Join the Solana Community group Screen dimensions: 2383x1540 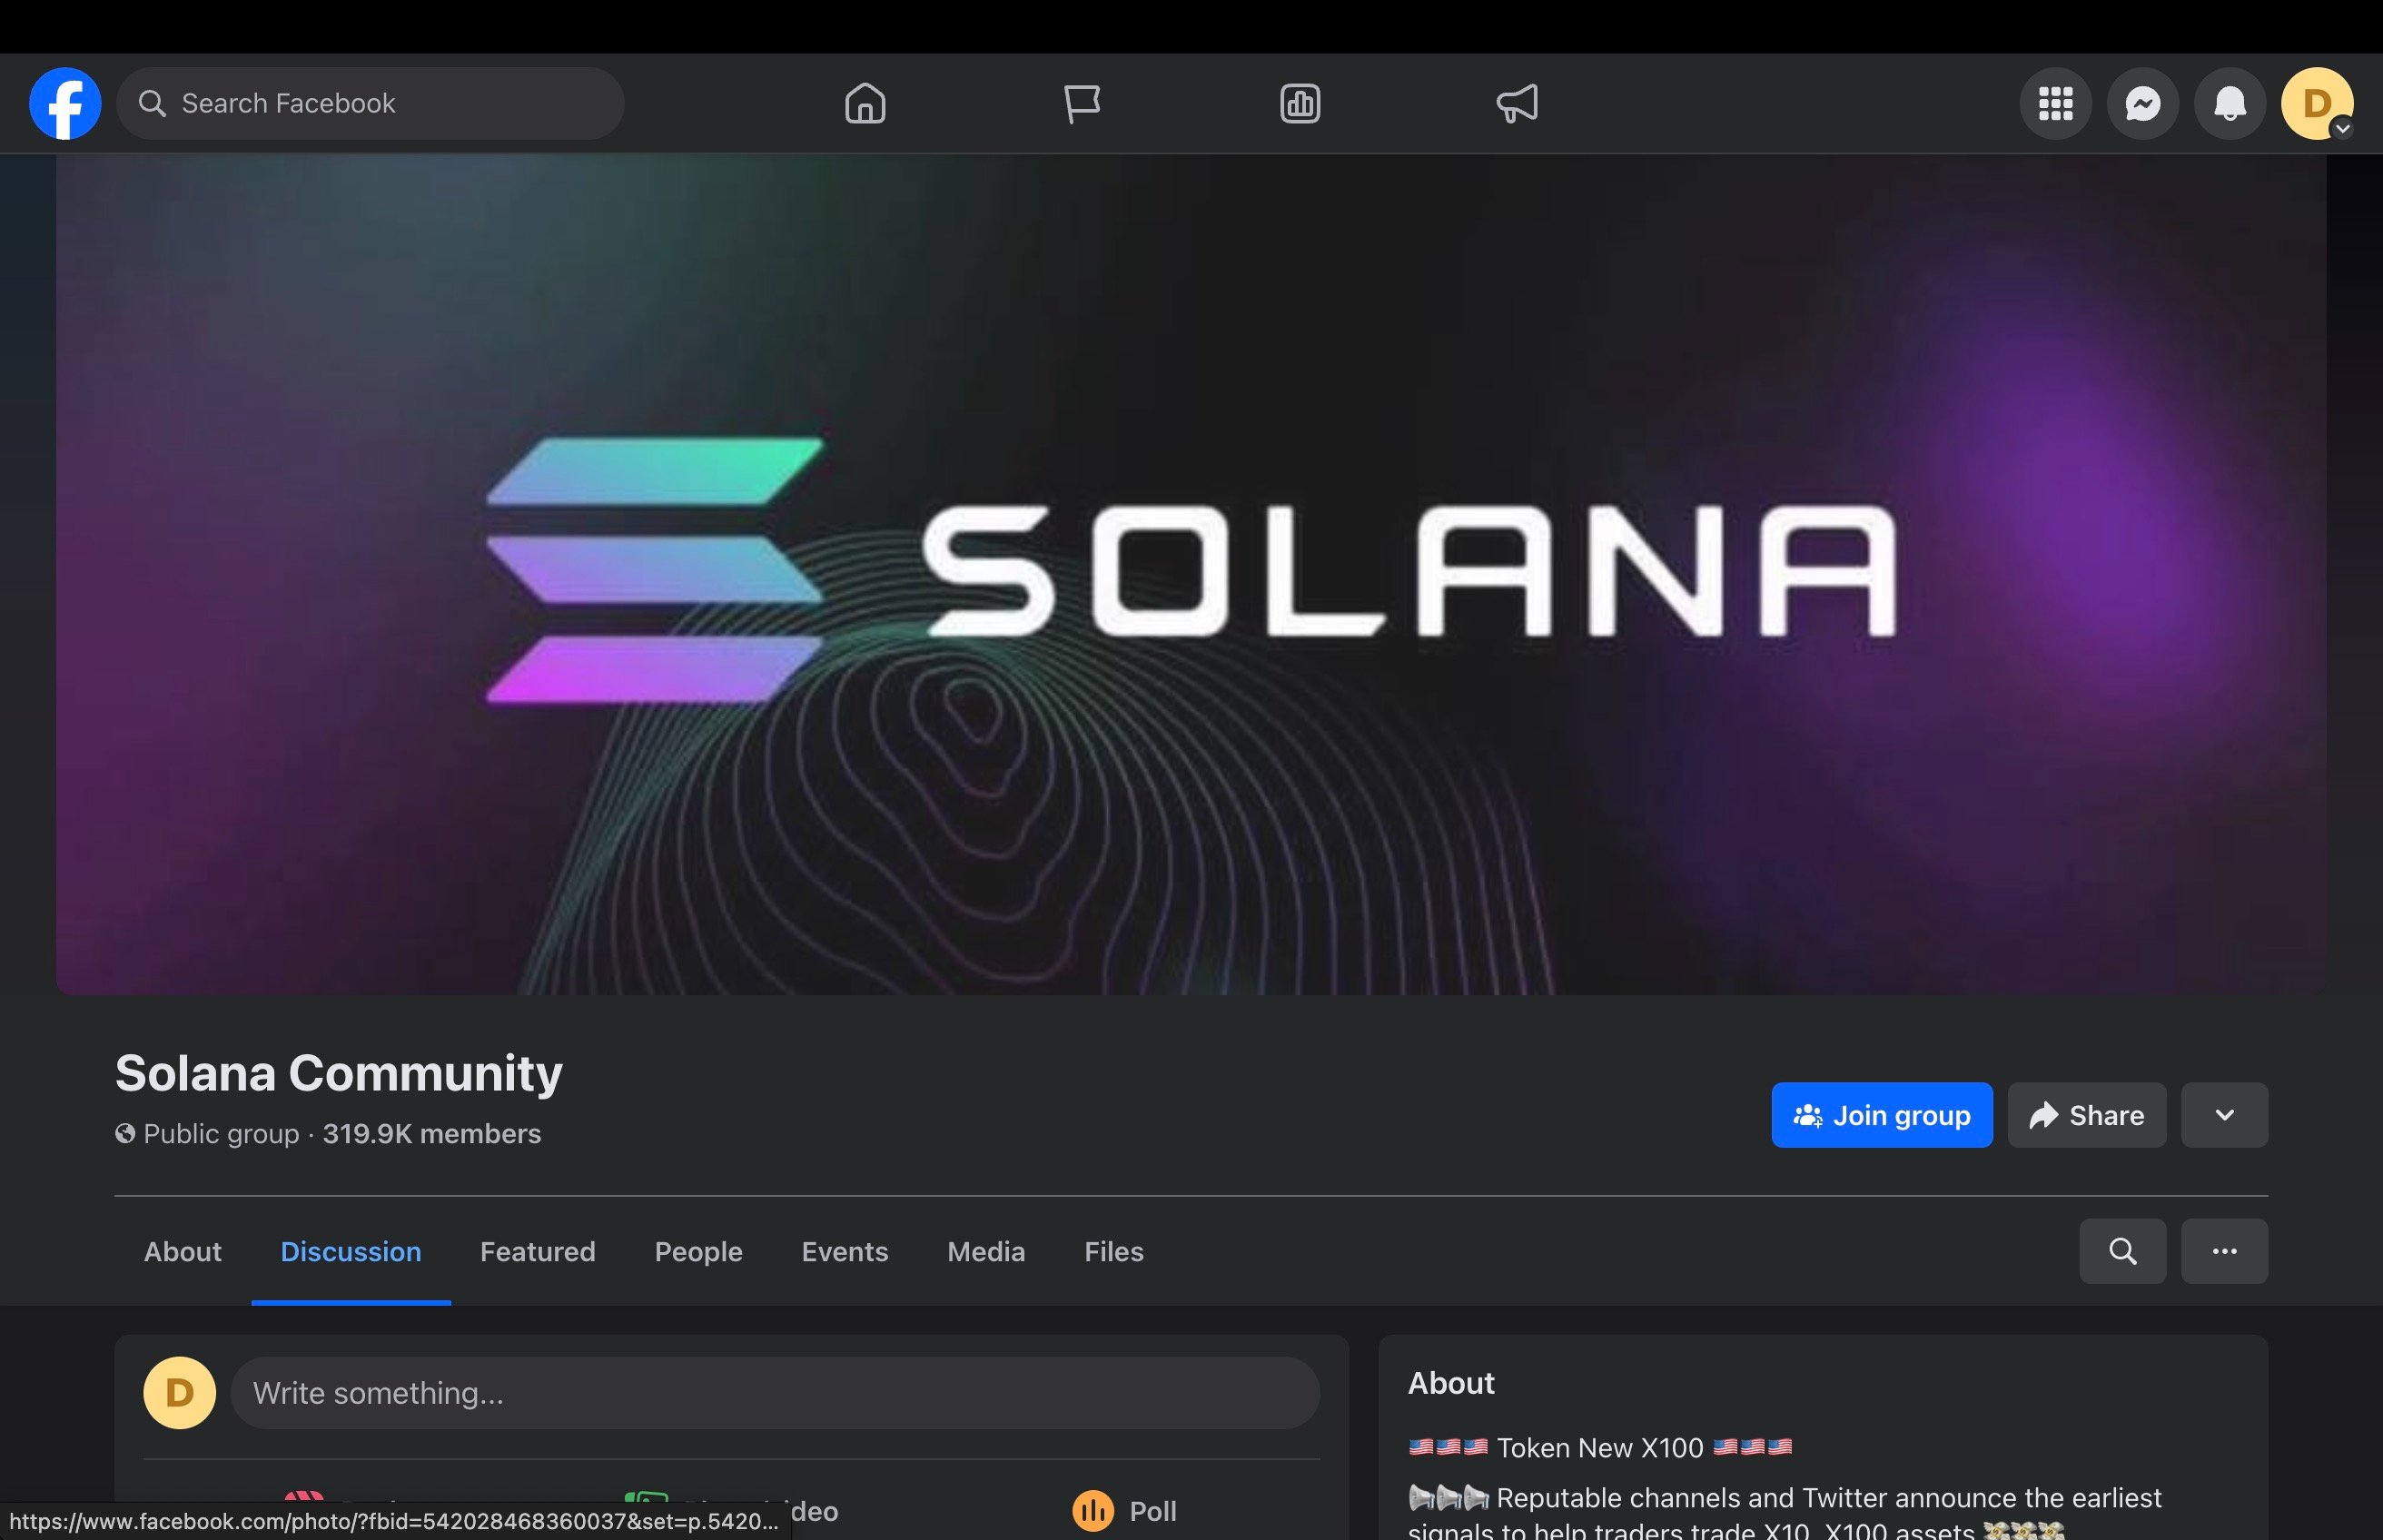[1881, 1115]
